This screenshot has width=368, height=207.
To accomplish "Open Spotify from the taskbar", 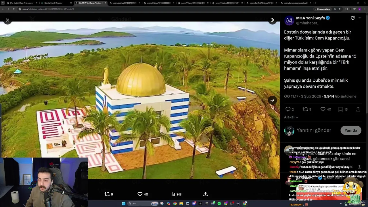I will (x=219, y=204).
